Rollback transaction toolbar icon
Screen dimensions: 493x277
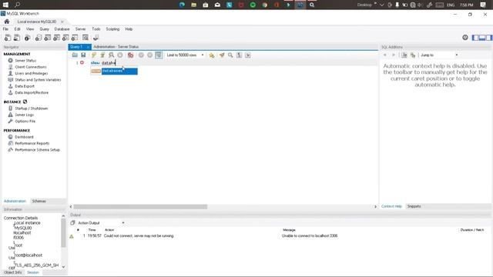tap(150, 55)
